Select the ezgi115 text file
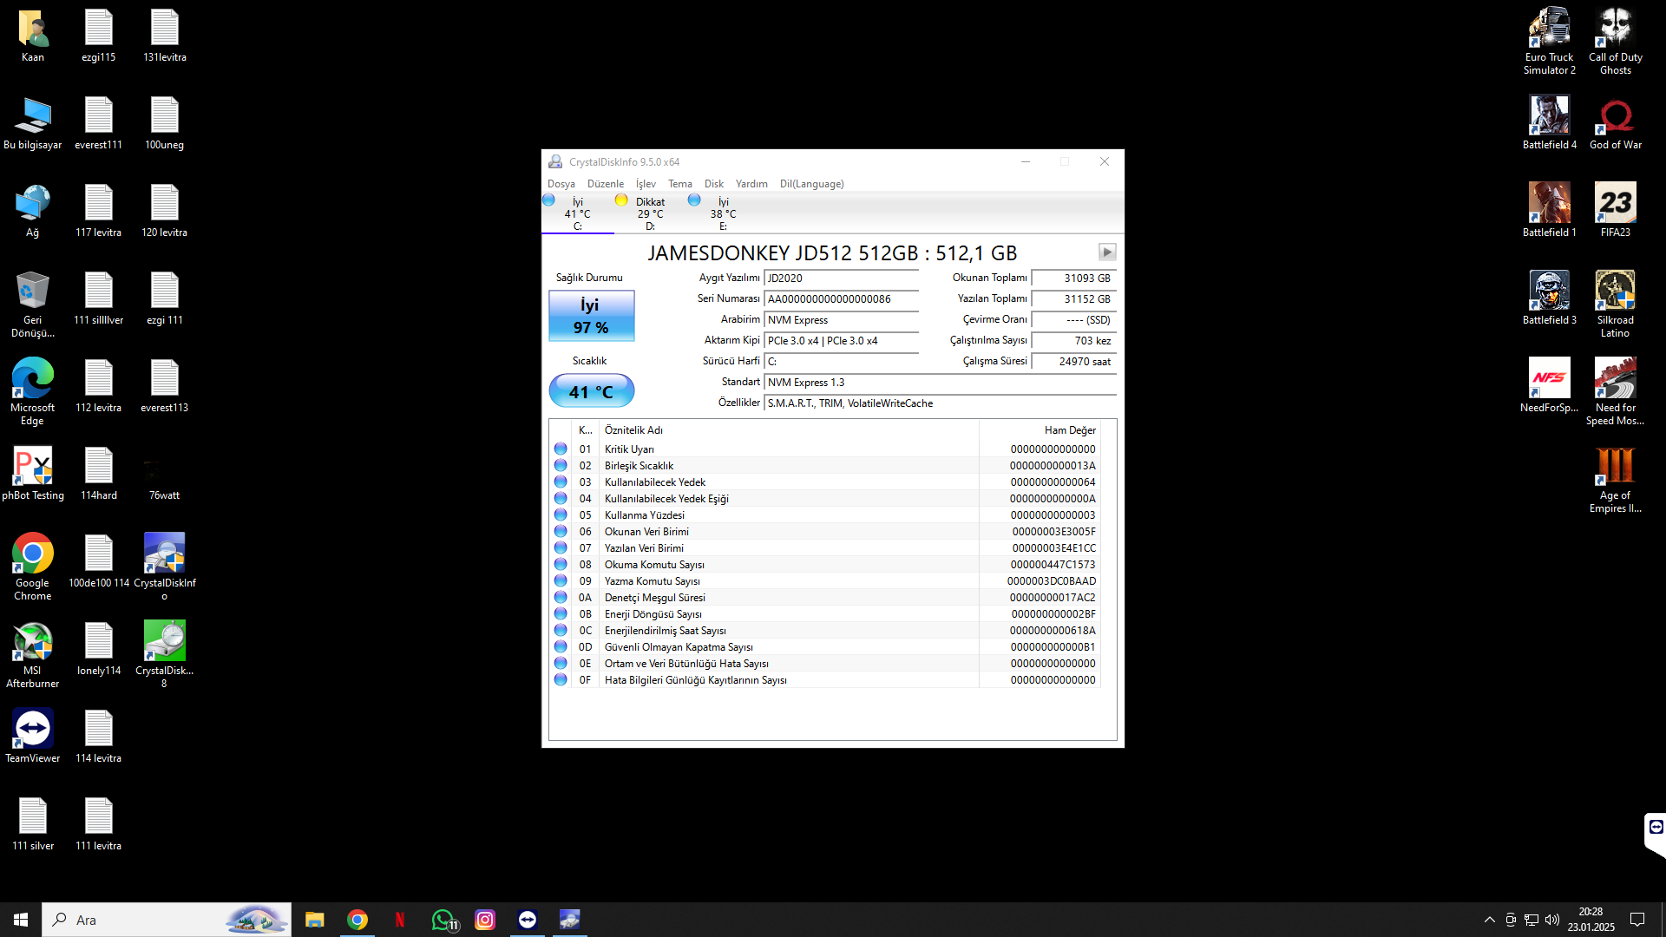Screen dimensions: 1666x937 (98, 36)
